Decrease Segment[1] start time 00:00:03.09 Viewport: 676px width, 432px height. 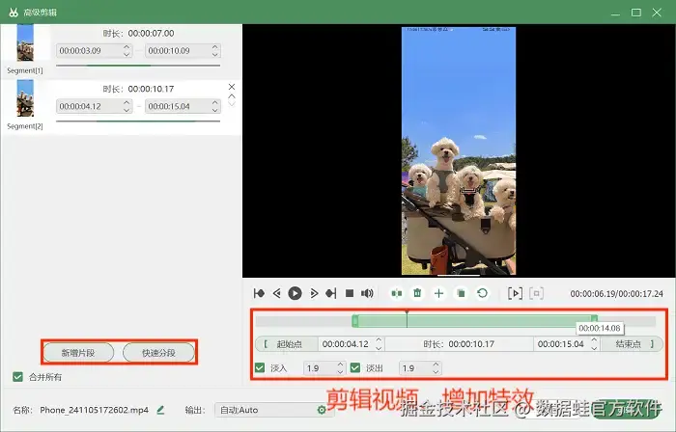(x=127, y=54)
